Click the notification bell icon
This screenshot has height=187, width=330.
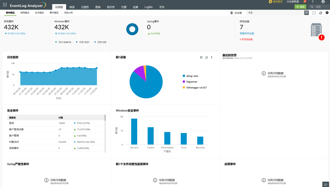click(x=304, y=2)
